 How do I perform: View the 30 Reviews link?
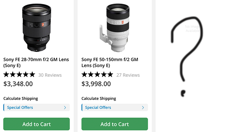[x=50, y=75]
